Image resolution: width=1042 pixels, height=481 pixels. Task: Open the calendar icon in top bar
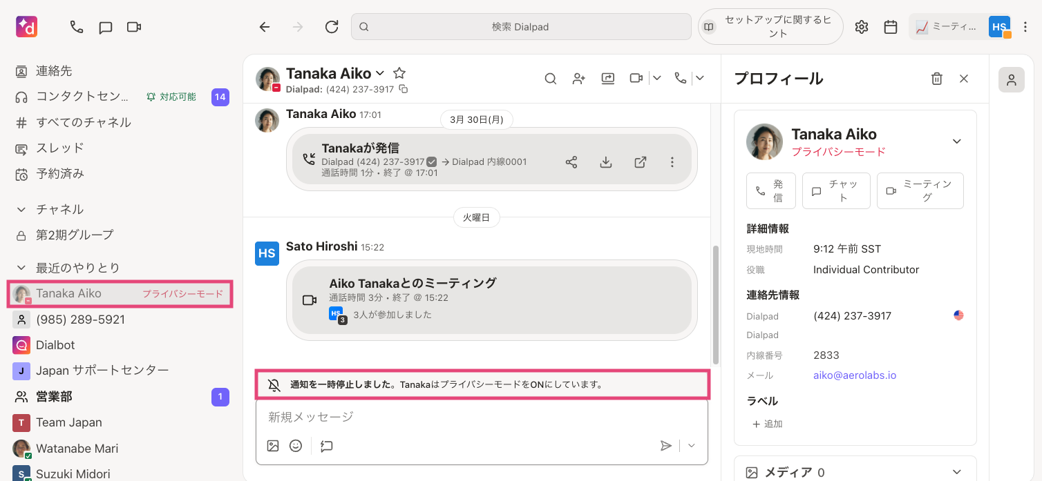[891, 27]
